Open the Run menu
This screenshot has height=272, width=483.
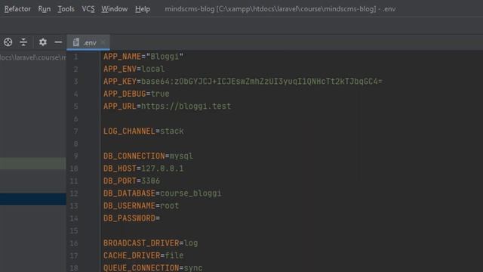(x=44, y=9)
